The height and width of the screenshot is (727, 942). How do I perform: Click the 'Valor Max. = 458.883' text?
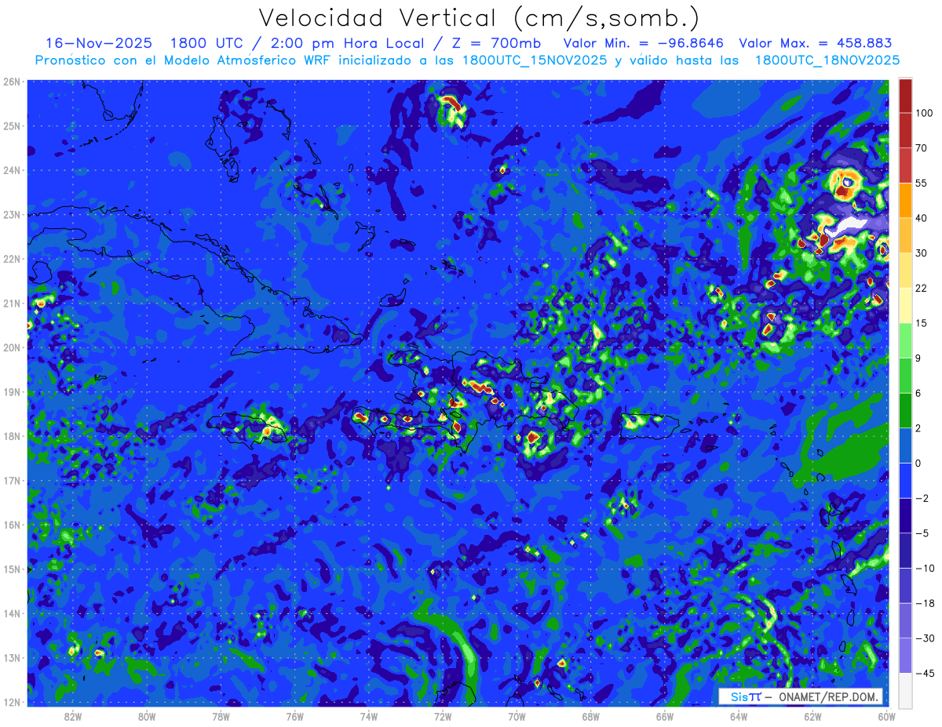(x=816, y=43)
